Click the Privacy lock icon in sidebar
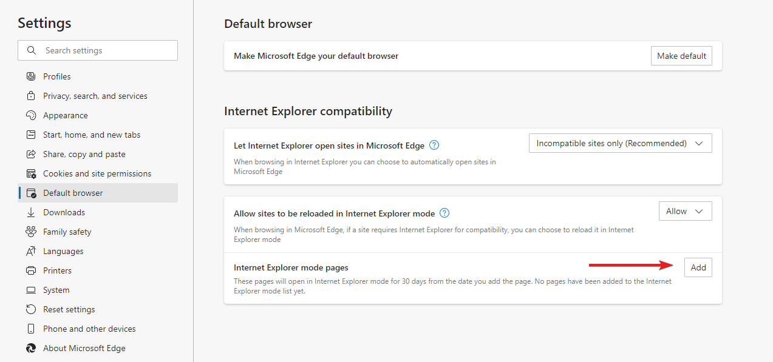Viewport: 773px width, 362px height. tap(31, 96)
